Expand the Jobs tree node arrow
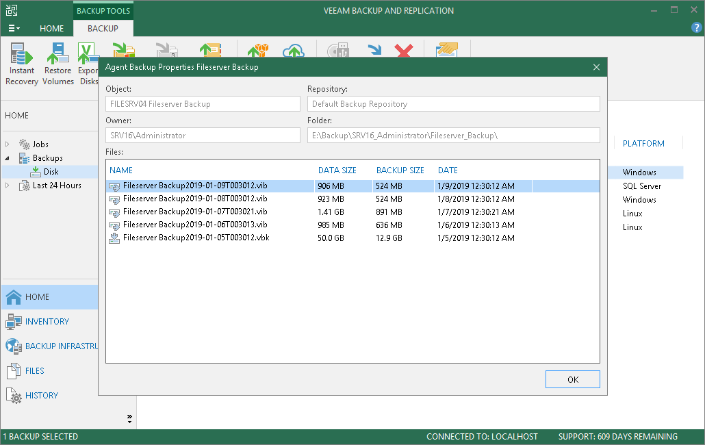 [x=8, y=144]
